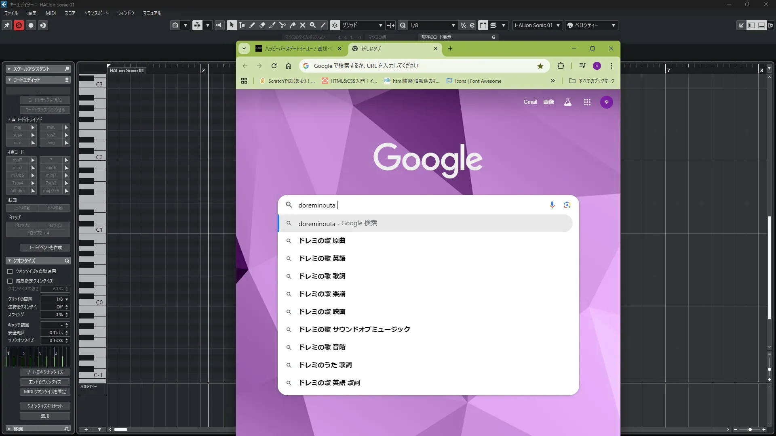Screen dimensions: 776x436
Task: Select the Glue tool
Action: coord(293,25)
